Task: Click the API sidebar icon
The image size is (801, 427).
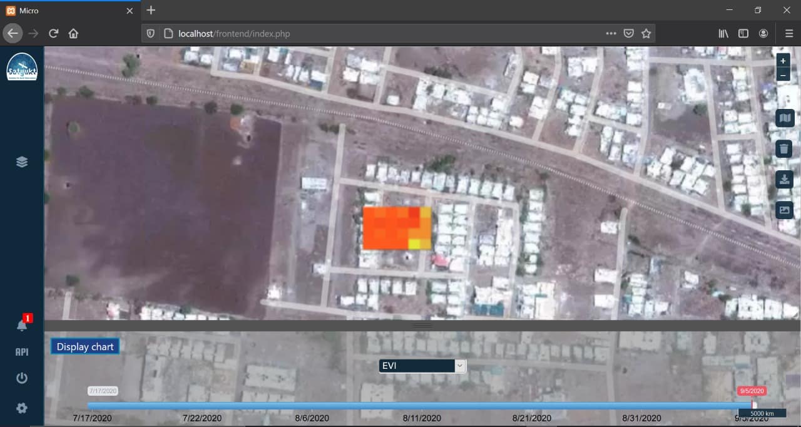Action: click(x=22, y=352)
